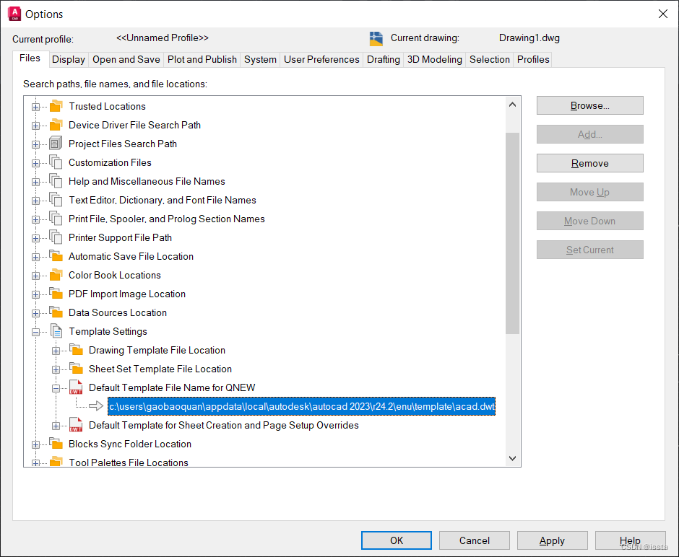679x557 pixels.
Task: Expand the Device Driver File Search Path node
Action: [36, 126]
